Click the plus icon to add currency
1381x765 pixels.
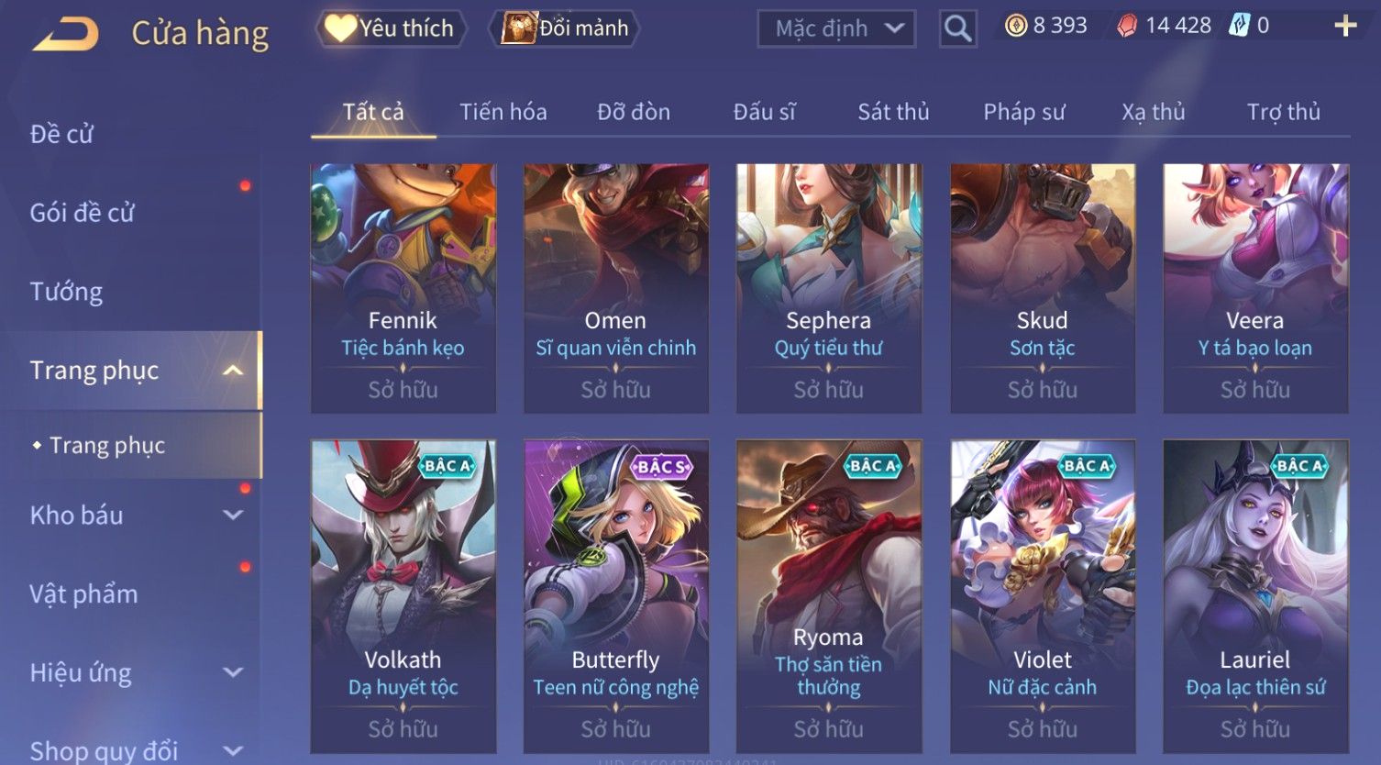1345,26
